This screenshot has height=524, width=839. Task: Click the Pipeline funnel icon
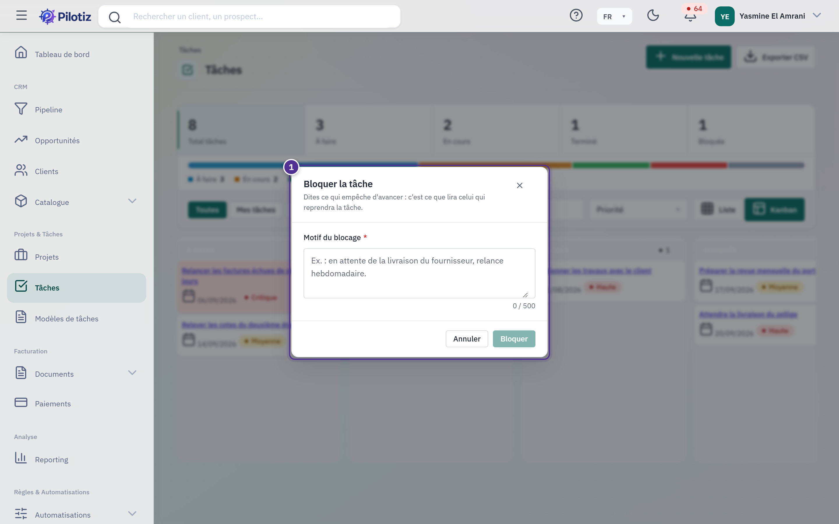point(21,109)
